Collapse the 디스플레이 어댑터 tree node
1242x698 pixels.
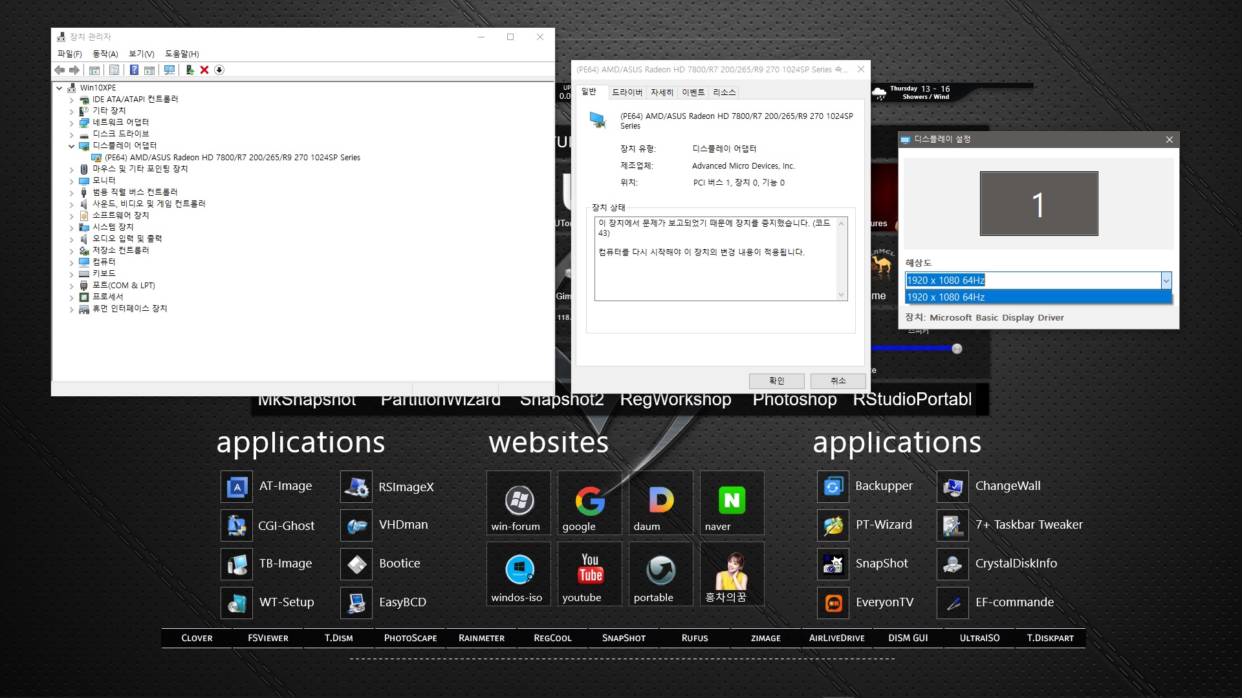[x=71, y=146]
